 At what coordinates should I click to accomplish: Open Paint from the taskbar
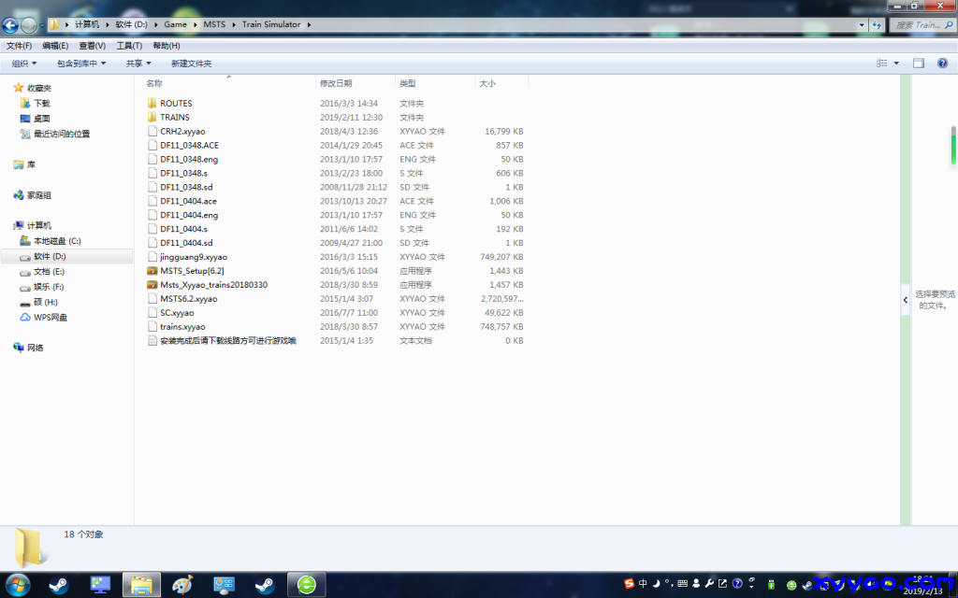pos(182,585)
